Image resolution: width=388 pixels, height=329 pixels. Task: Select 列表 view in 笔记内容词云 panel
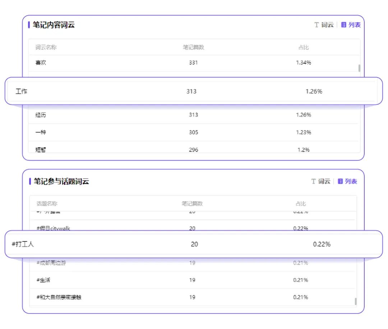[x=351, y=25]
